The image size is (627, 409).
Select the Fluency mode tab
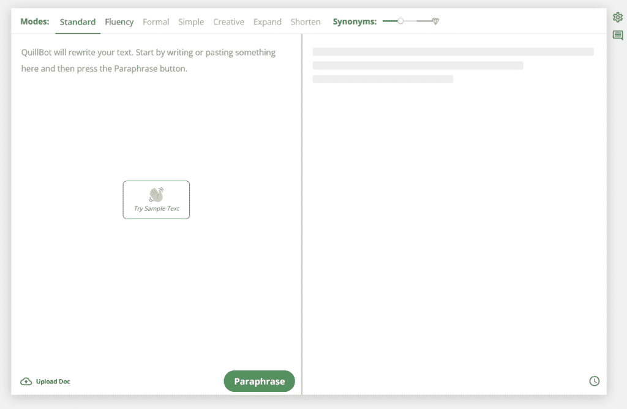point(119,22)
